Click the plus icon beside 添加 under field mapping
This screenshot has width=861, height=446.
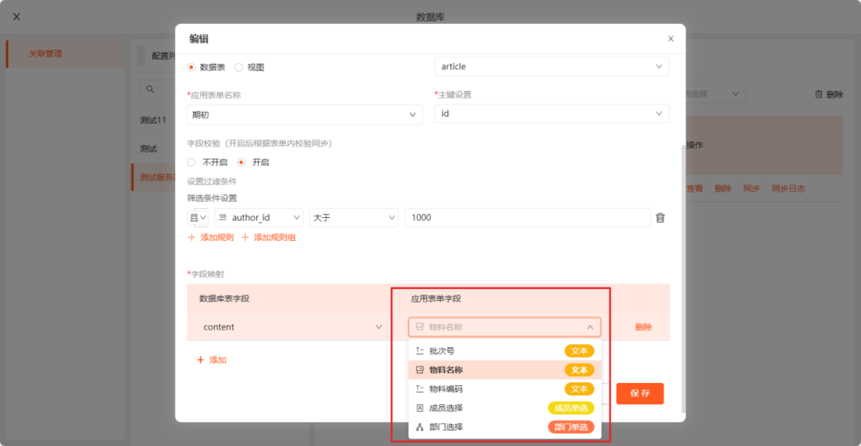tap(201, 360)
